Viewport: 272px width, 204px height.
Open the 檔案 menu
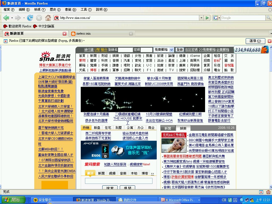(x=9, y=10)
